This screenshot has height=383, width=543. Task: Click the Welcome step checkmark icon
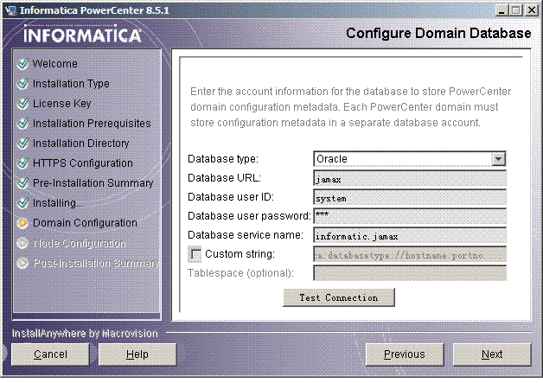point(22,64)
